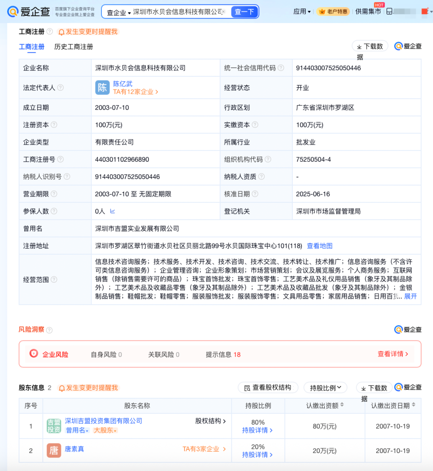The height and width of the screenshot is (471, 433).
Task: Click the download icon on 股东信息 下载数据
Action: [363, 387]
